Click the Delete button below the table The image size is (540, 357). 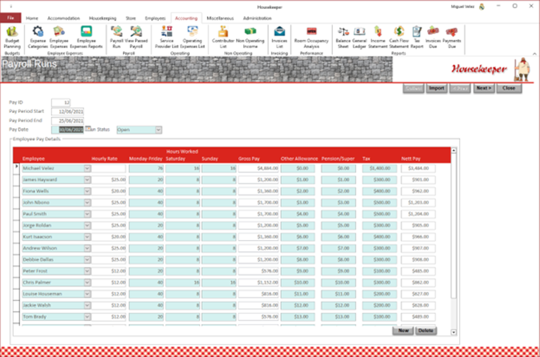pos(425,331)
